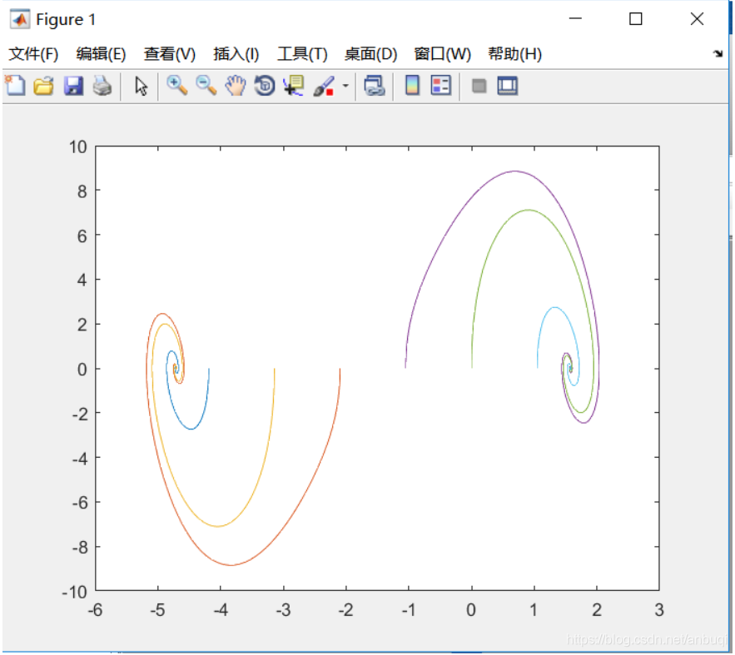Click the Show Plot Tools and Dock icon

point(508,86)
